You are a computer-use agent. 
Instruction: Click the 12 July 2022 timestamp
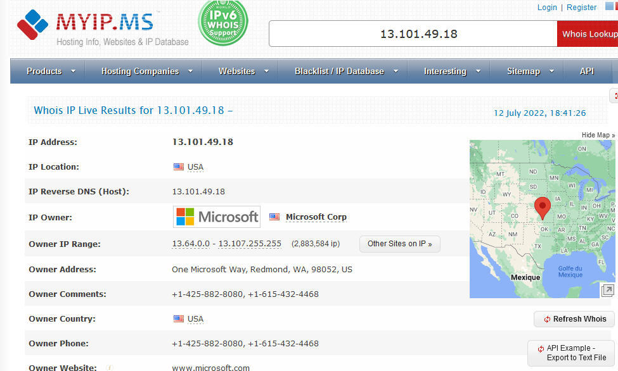pos(539,113)
